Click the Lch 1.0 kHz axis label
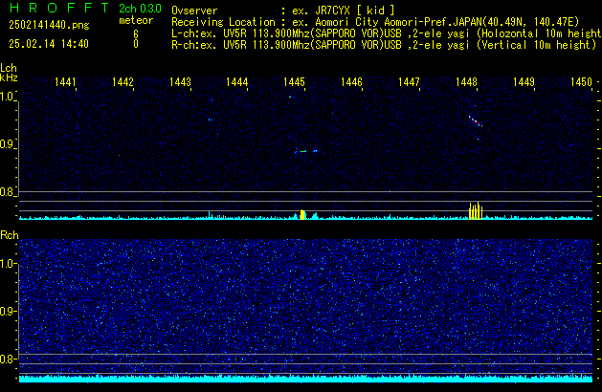 click(x=8, y=97)
